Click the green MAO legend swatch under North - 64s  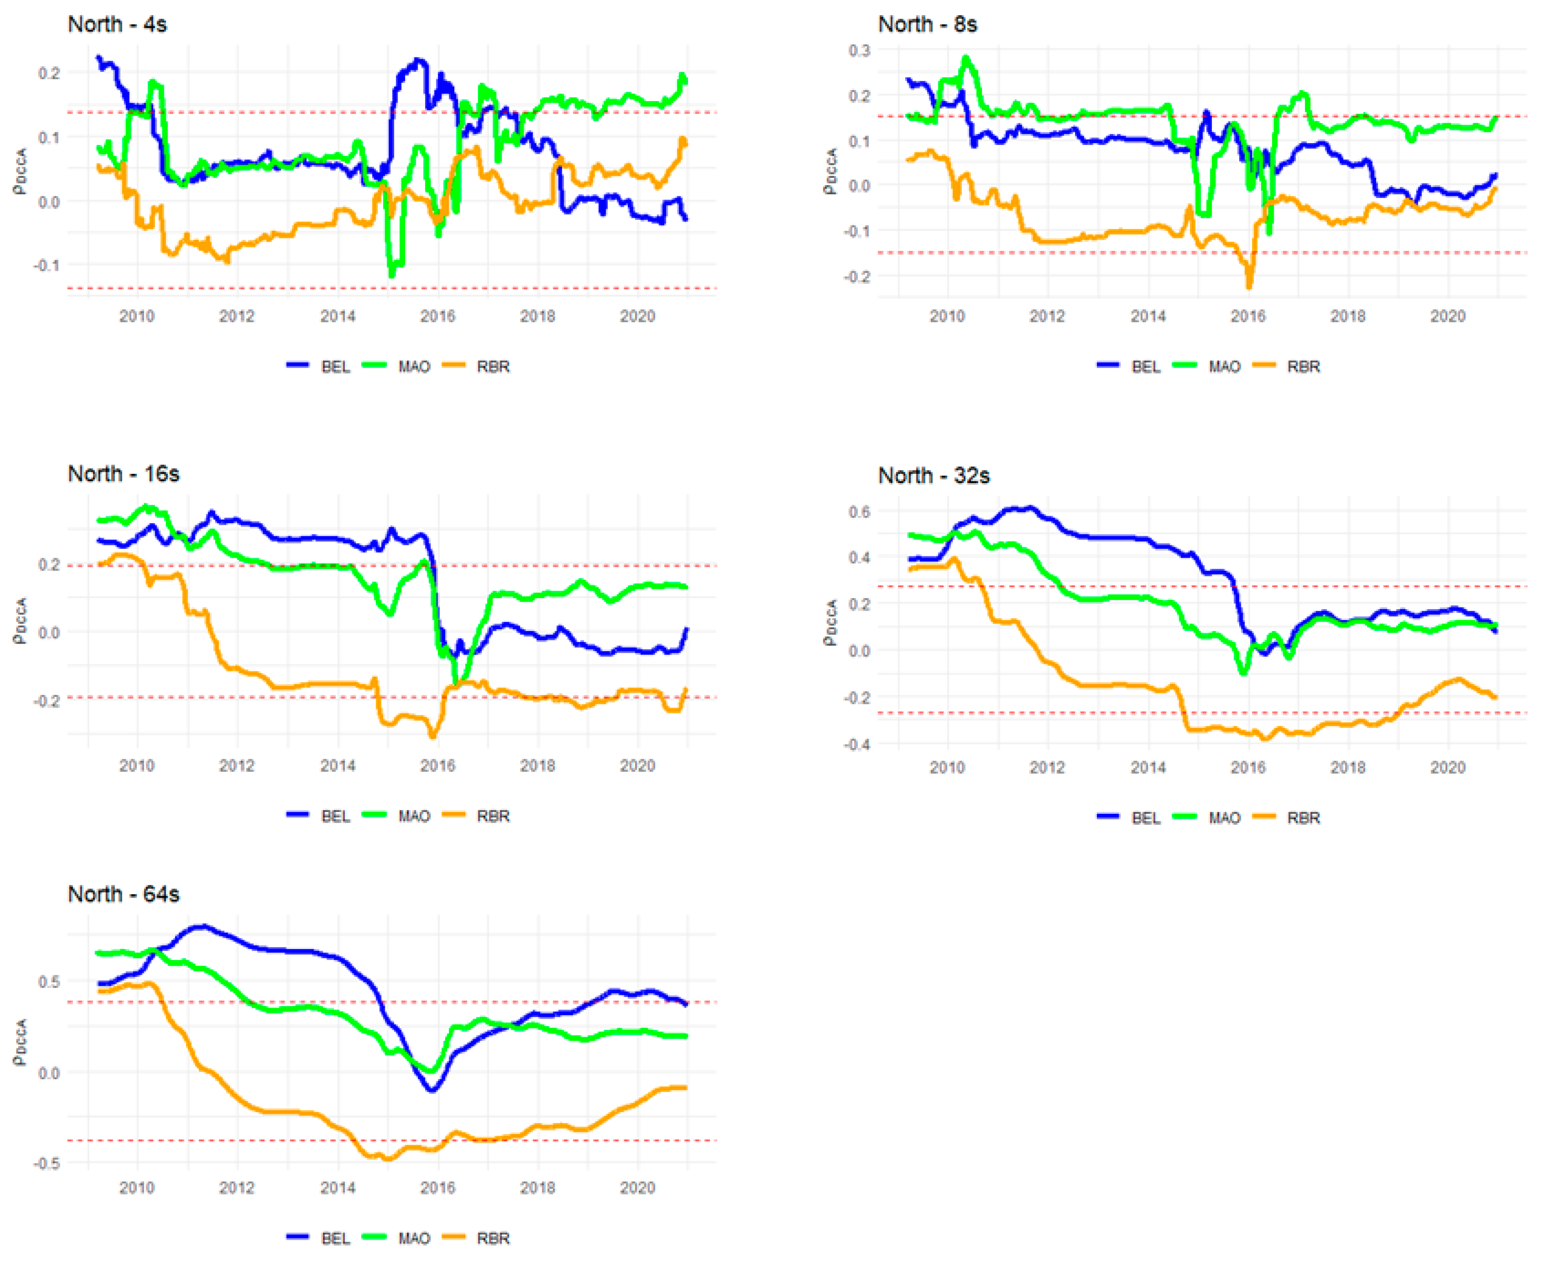click(x=375, y=1237)
